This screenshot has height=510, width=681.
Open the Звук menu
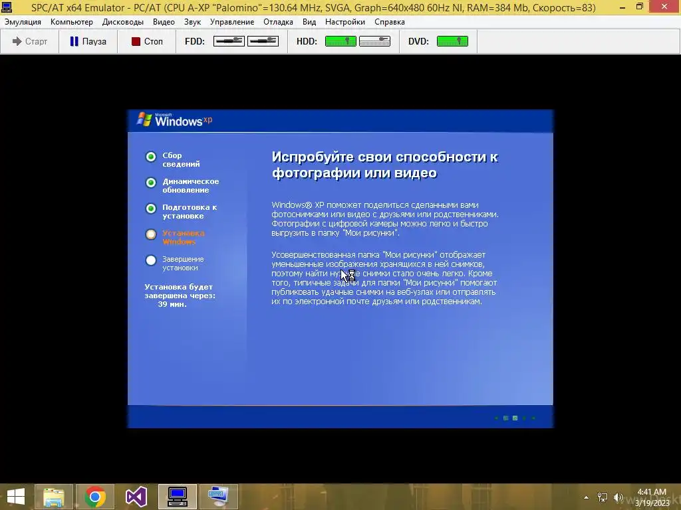point(192,22)
